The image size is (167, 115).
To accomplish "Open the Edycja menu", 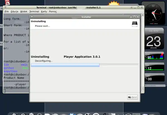I will [x=14, y=11].
